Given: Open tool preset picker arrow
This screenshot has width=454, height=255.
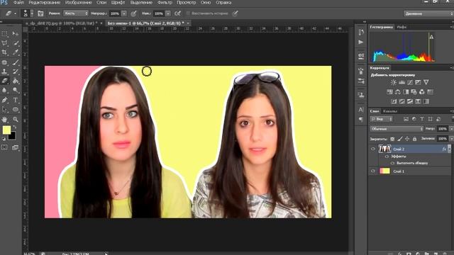Looking at the screenshot, I should [15, 13].
